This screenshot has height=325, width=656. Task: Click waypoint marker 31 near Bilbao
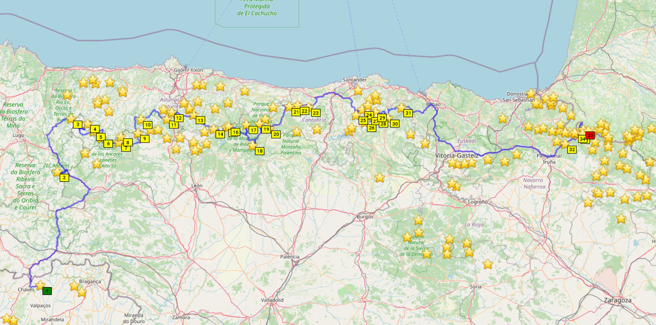408,113
